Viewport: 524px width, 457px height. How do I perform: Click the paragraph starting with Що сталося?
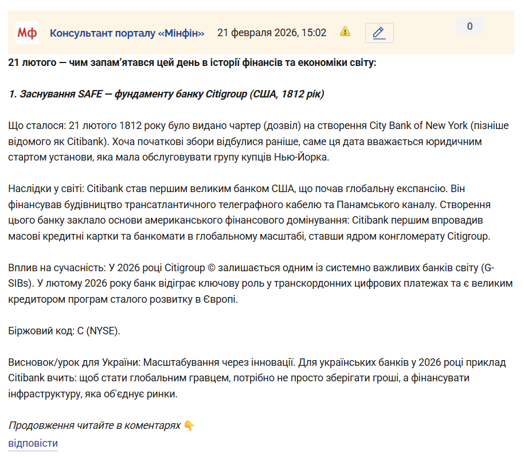pos(259,142)
